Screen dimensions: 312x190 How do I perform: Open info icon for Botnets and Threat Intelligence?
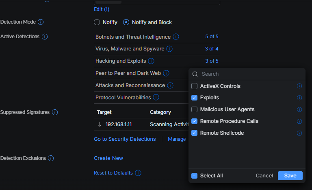tap(176, 37)
